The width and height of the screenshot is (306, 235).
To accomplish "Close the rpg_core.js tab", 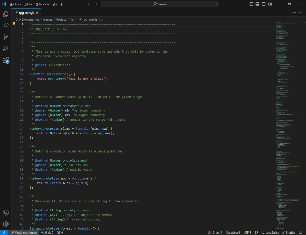I will click(x=37, y=13).
